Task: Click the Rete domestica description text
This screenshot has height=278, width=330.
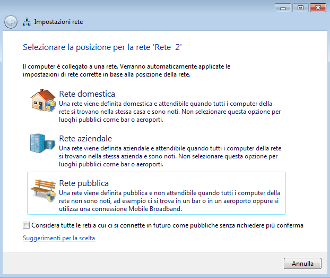Action: 170,112
